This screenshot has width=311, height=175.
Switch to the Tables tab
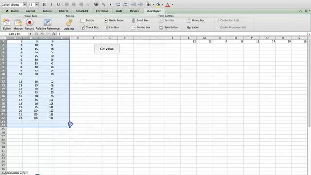(47, 11)
